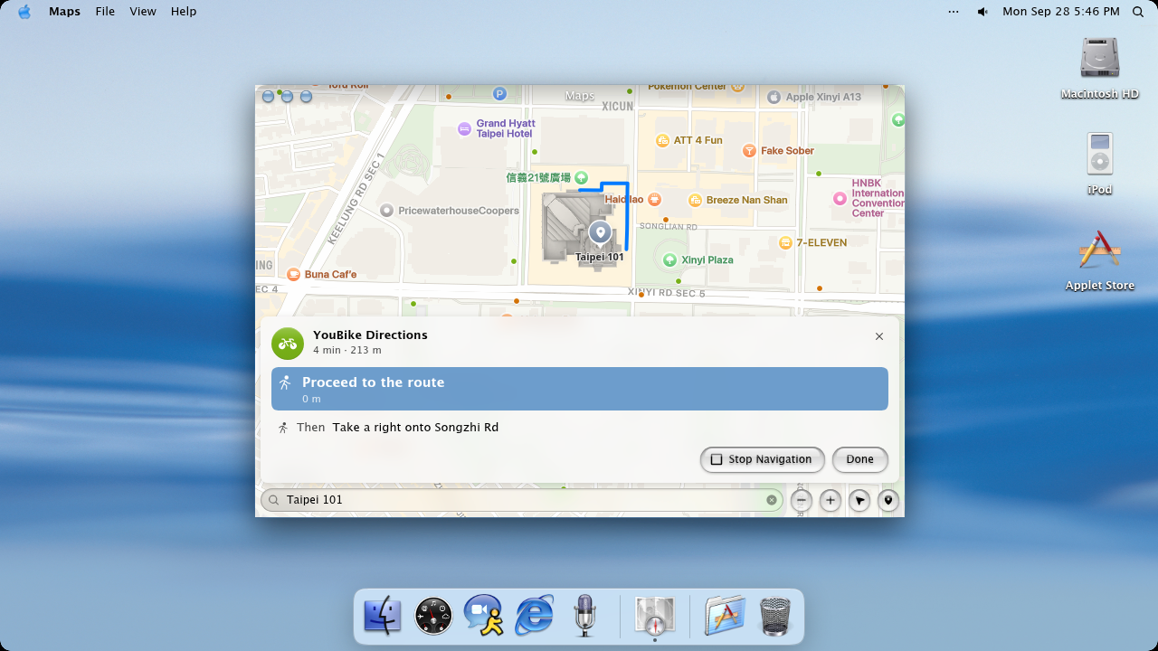Image resolution: width=1158 pixels, height=651 pixels.
Task: Select the Apple Xinyi A13 marker
Action: [x=774, y=97]
